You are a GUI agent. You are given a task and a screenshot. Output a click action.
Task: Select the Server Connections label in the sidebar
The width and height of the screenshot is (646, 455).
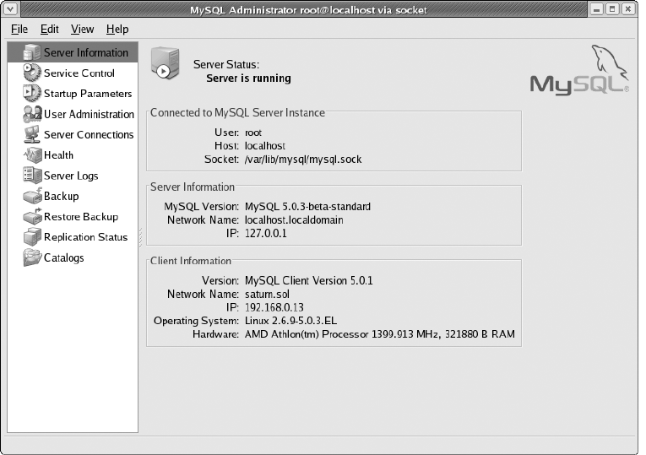click(89, 135)
